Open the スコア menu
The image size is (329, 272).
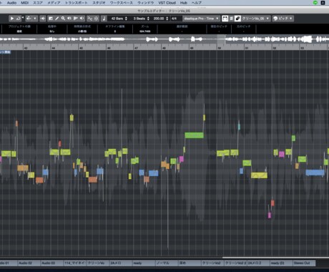(x=38, y=3)
